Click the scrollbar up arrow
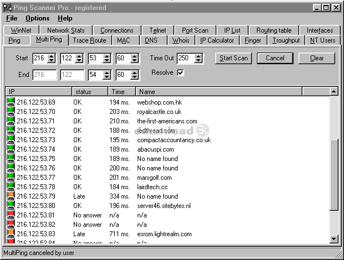 333,91
